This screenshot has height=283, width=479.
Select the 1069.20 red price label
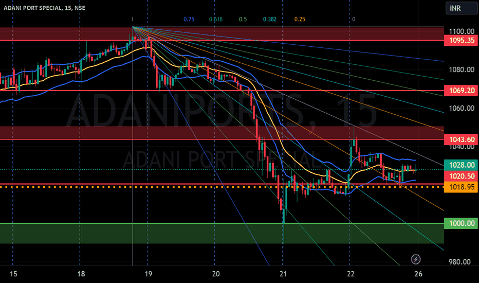coord(462,90)
